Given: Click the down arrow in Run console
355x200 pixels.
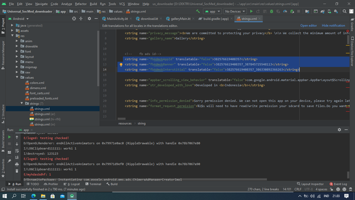Looking at the screenshot, I should click(x=17, y=144).
